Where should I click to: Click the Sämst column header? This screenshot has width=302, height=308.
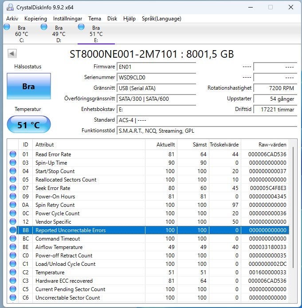[x=193, y=145]
